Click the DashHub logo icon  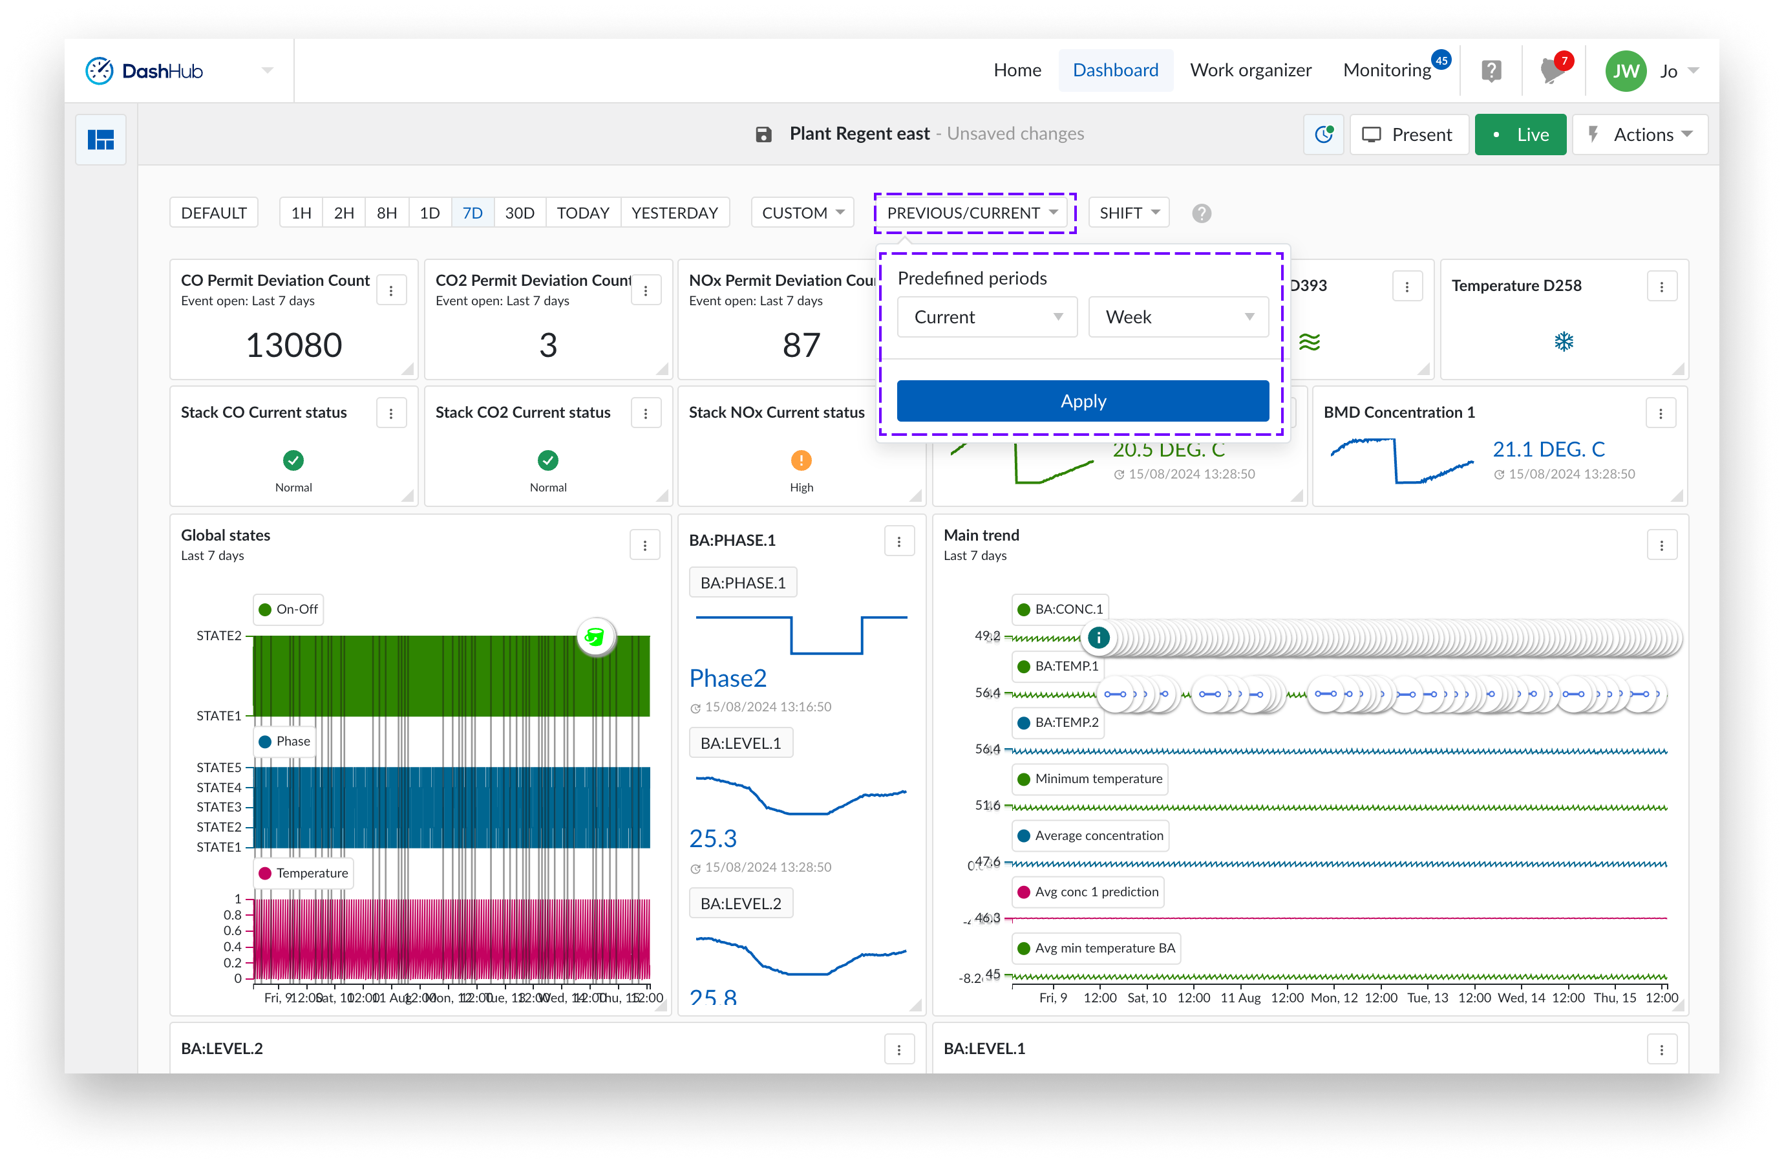pos(99,71)
